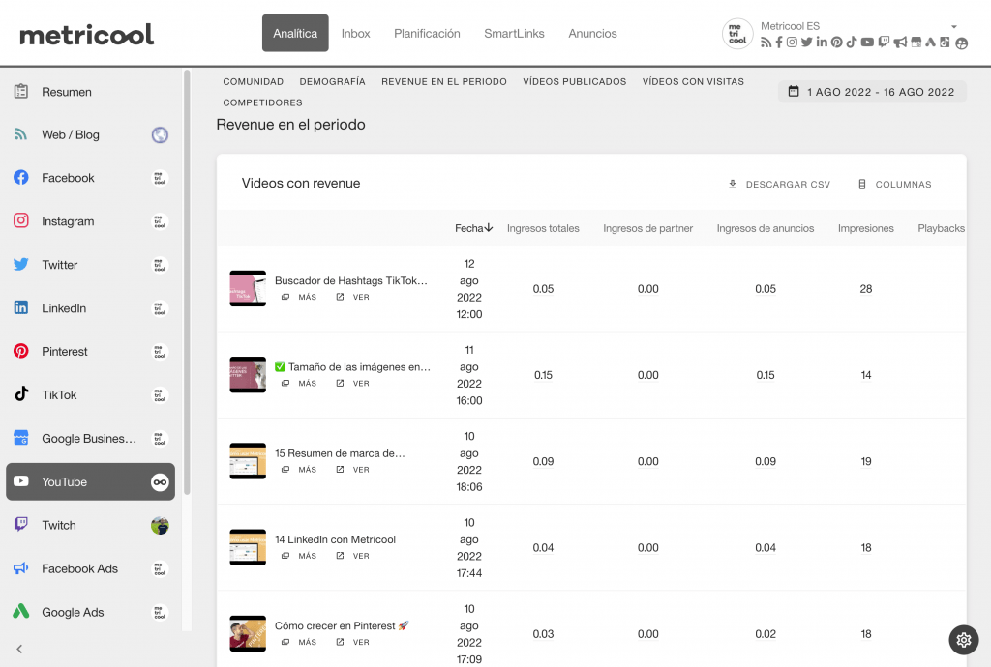Click the Twitch icon under Metricool ES

[884, 43]
